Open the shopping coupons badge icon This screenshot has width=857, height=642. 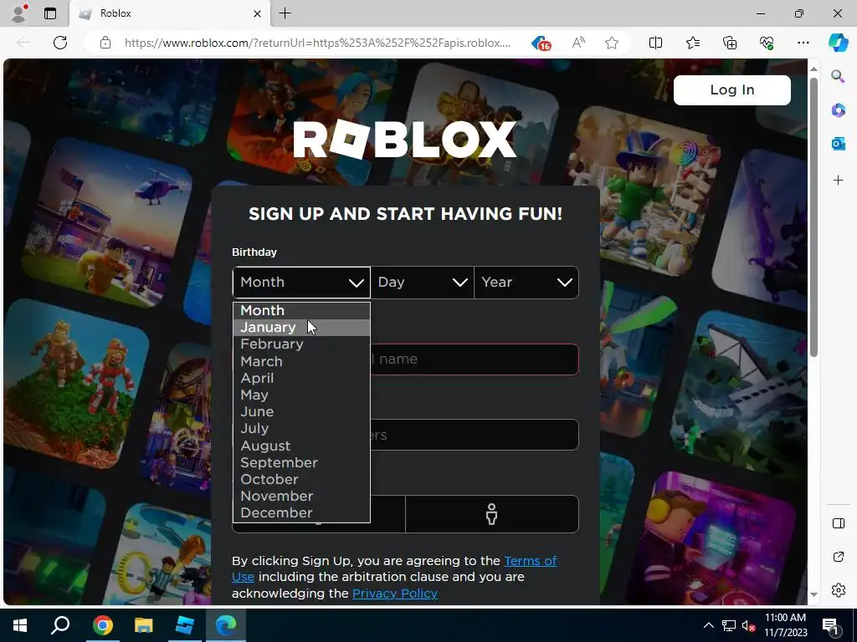(541, 43)
